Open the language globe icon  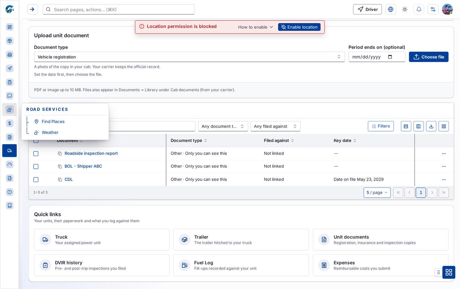(391, 9)
